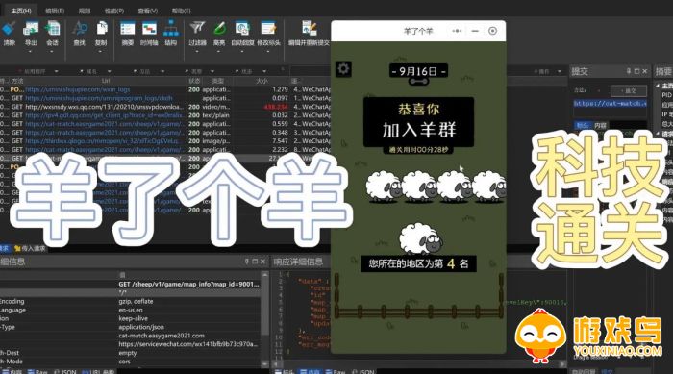Click the 'gzip, deflate' encoding value
Screen dimensions: 673x374
click(x=136, y=301)
